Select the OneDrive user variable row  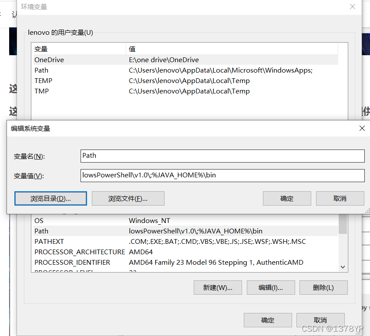click(x=186, y=60)
